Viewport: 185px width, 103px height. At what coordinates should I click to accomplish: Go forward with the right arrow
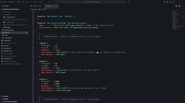pyautogui.click(x=52, y=2)
